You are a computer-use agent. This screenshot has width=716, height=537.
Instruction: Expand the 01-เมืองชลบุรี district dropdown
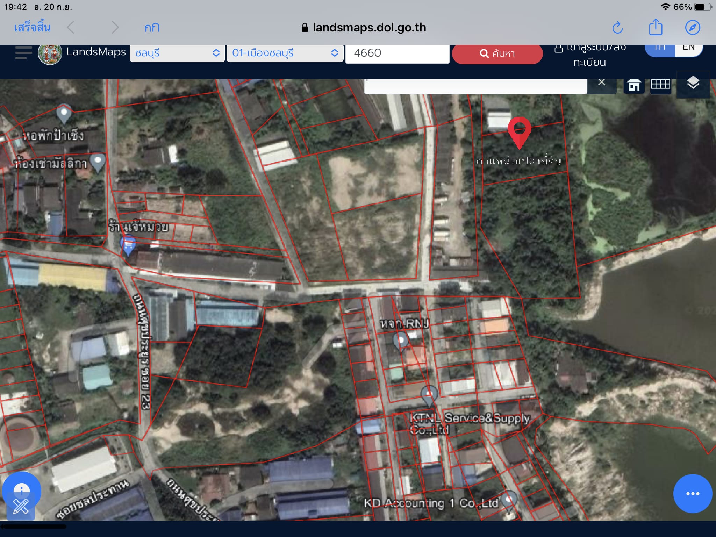tap(285, 53)
